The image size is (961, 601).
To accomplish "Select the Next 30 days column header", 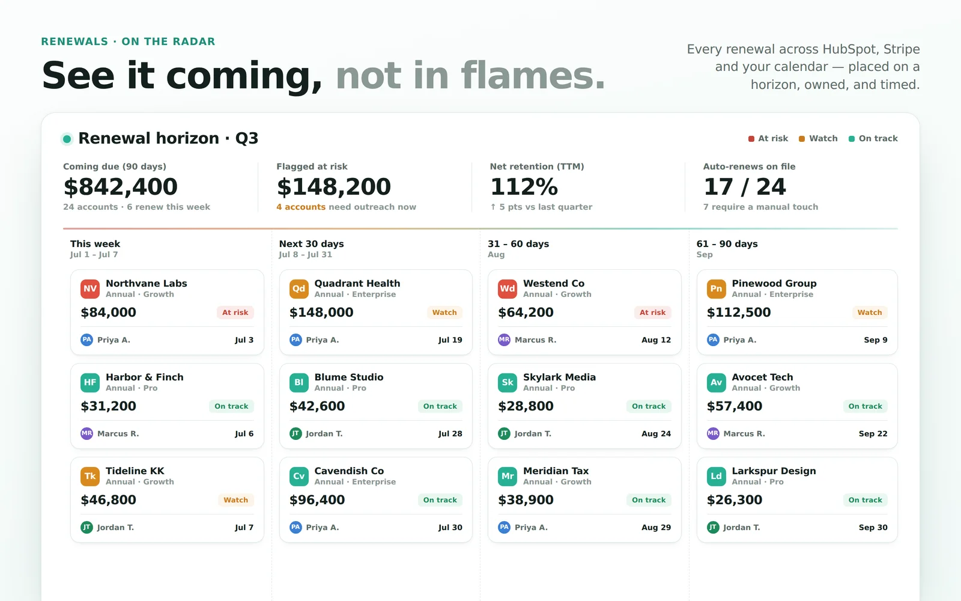I will tap(311, 243).
